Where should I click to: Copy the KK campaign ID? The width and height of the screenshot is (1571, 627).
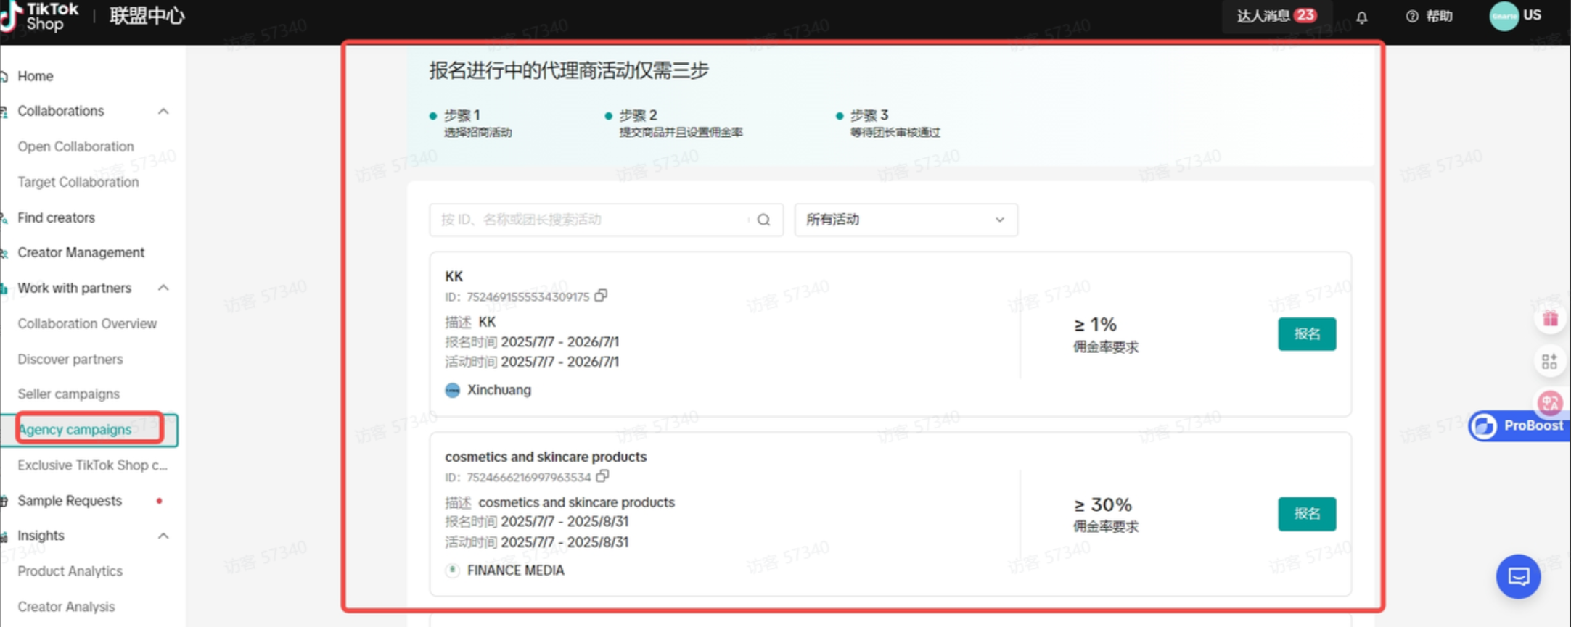pos(601,296)
